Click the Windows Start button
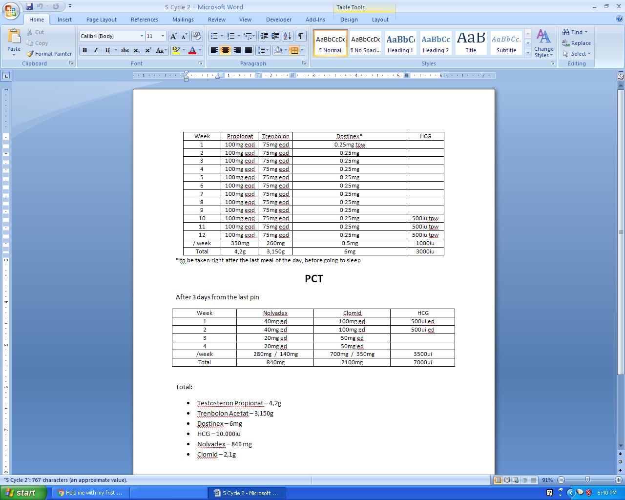The height and width of the screenshot is (500, 625). (22, 493)
